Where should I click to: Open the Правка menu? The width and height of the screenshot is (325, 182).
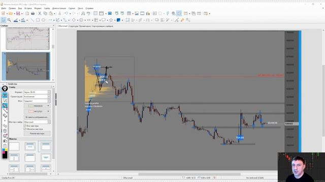tap(12, 9)
